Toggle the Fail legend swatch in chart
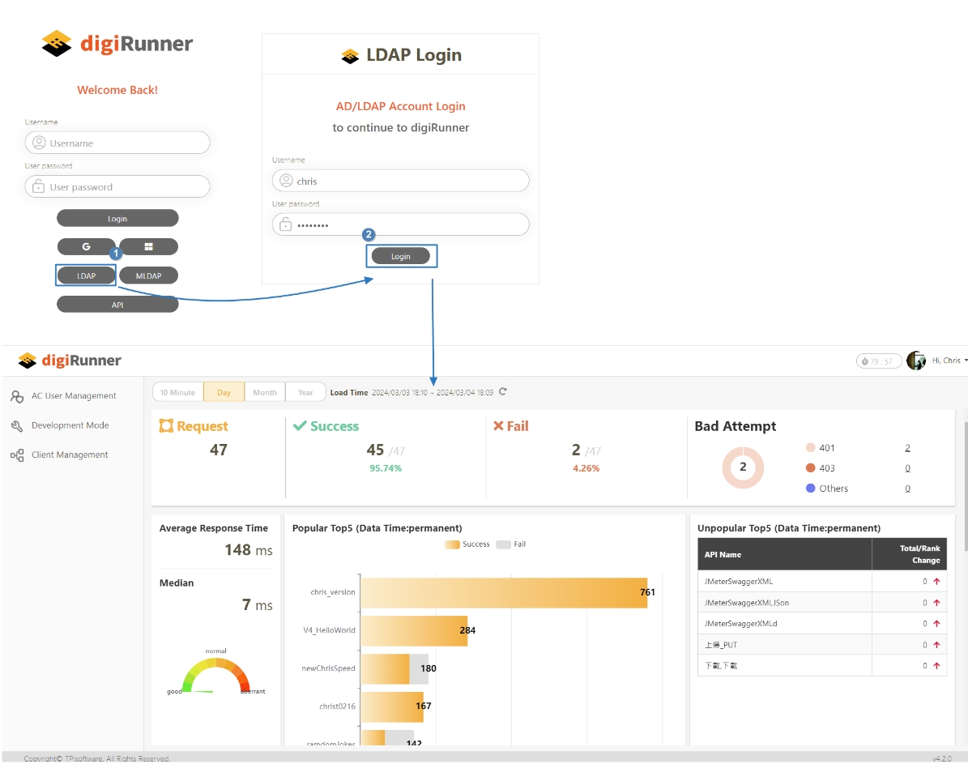 click(503, 544)
